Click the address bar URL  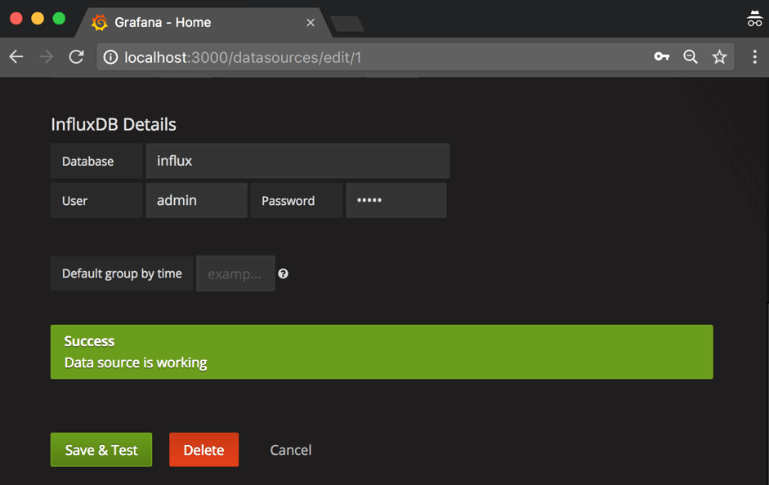pos(243,57)
